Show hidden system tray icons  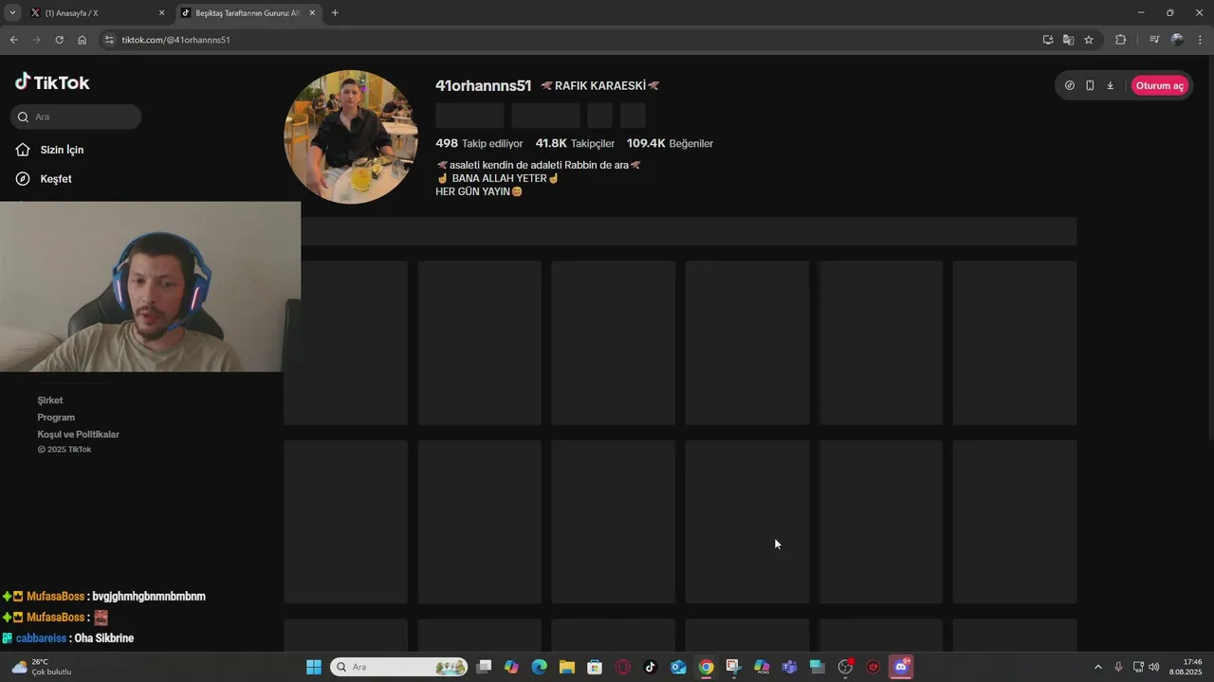pyautogui.click(x=1098, y=667)
